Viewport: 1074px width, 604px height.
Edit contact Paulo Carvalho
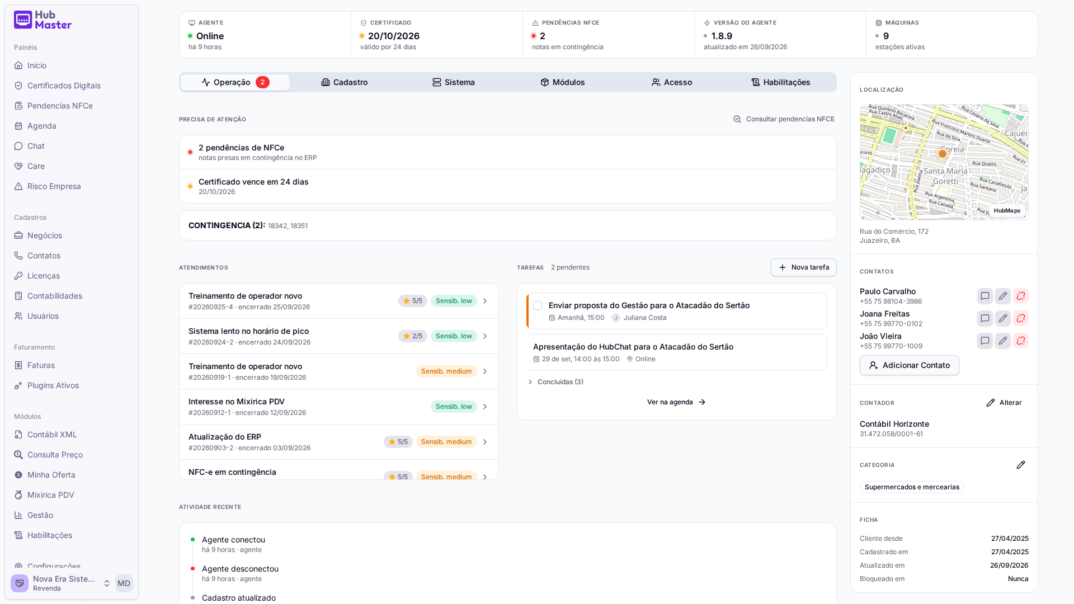coord(1002,296)
